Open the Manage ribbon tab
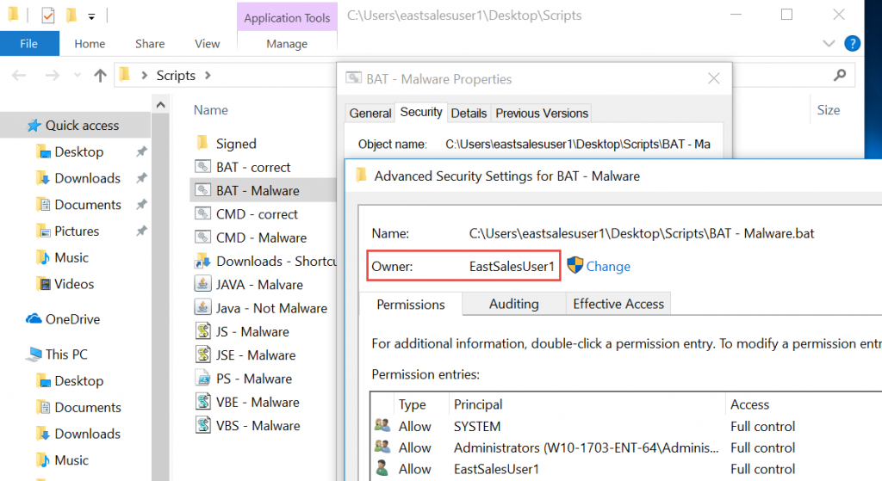The height and width of the screenshot is (481, 882). [x=287, y=43]
